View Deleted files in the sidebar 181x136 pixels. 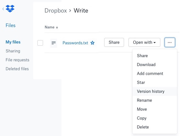pos(17,69)
